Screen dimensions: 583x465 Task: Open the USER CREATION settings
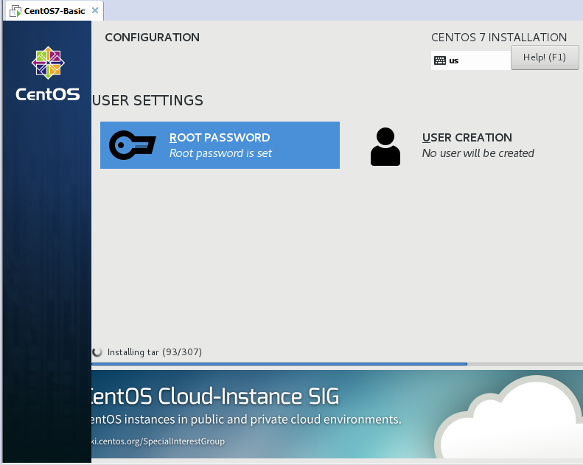coord(453,145)
